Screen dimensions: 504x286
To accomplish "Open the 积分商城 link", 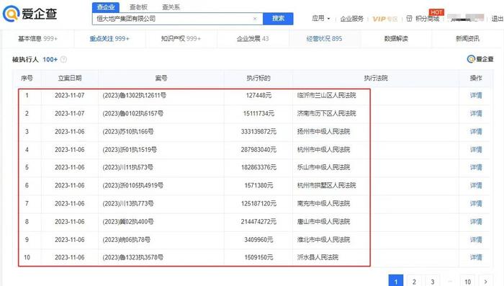I will (428, 19).
